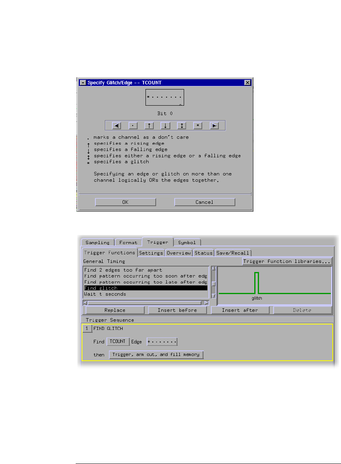341x464 pixels.
Task: Replace the selected trigger function
Action: (115, 310)
